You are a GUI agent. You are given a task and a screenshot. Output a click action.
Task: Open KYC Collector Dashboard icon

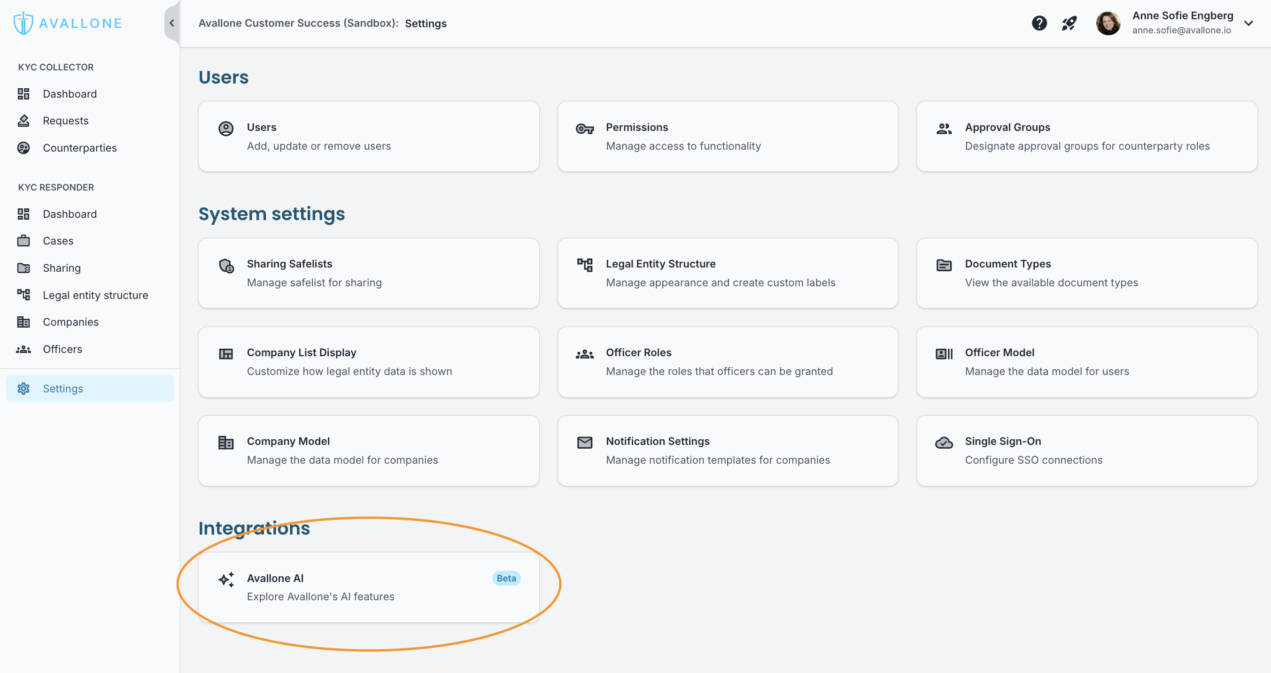[x=23, y=94]
